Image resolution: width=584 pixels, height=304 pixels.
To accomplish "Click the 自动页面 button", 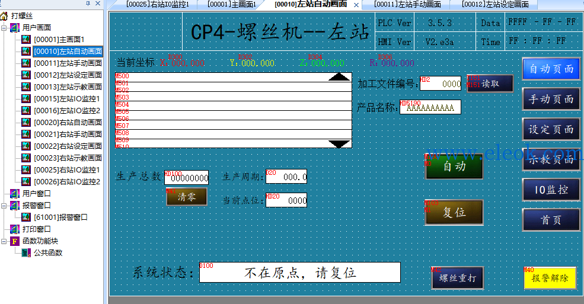I will pos(551,69).
